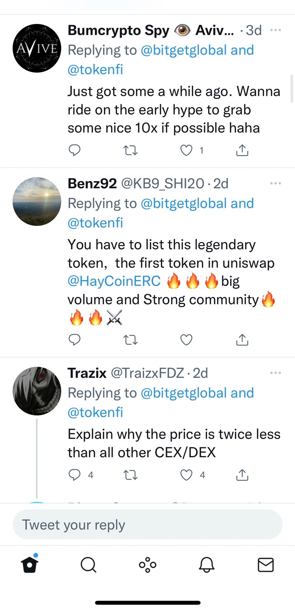Open @tokenfi link in Trazix's reply
Image resolution: width=295 pixels, height=611 pixels.
[x=95, y=412]
